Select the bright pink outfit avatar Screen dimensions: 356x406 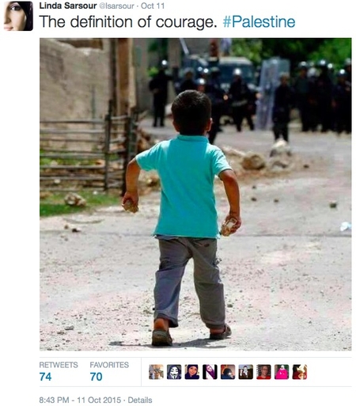click(x=282, y=372)
